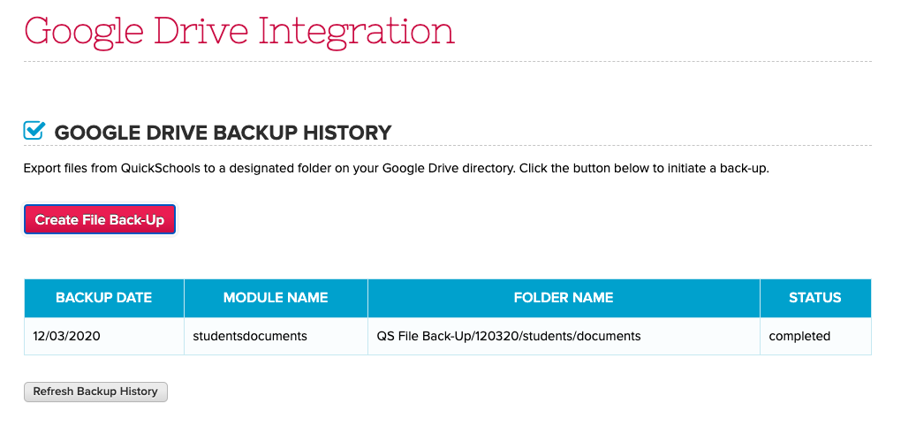The width and height of the screenshot is (901, 442).
Task: Select the Status column header
Action: [815, 298]
